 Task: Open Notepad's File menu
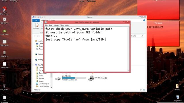(46, 25)
